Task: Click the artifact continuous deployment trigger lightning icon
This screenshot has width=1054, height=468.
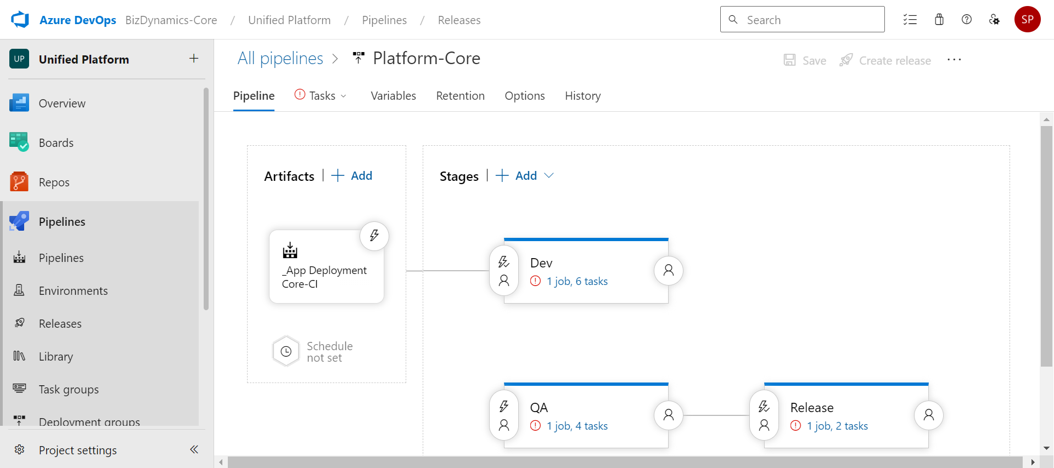Action: coord(374,236)
